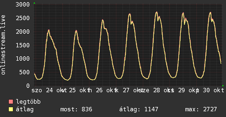Click the green arrow ending the x-axis

[223, 86]
